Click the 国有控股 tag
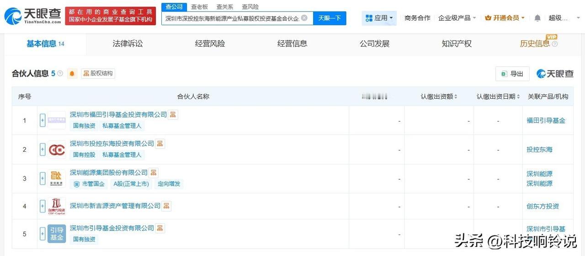 (x=84, y=155)
